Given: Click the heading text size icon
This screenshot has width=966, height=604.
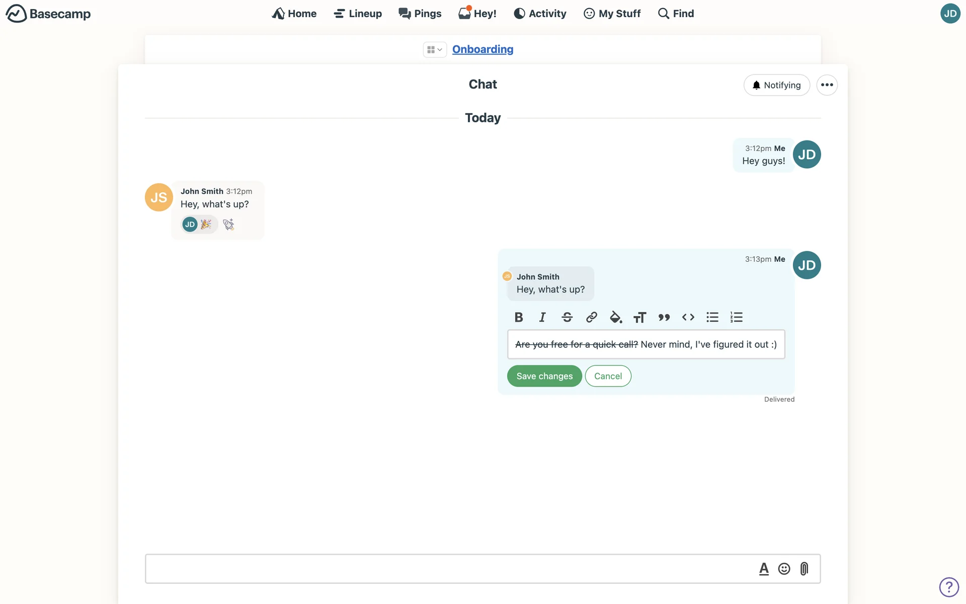Looking at the screenshot, I should pos(639,317).
